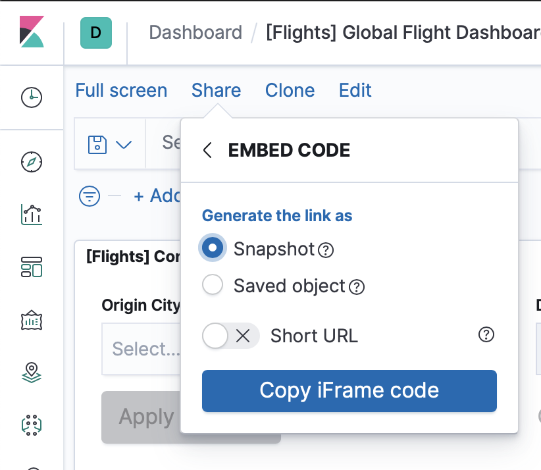This screenshot has width=541, height=470.
Task: Click the Dashboard breadcrumb link
Action: (195, 32)
